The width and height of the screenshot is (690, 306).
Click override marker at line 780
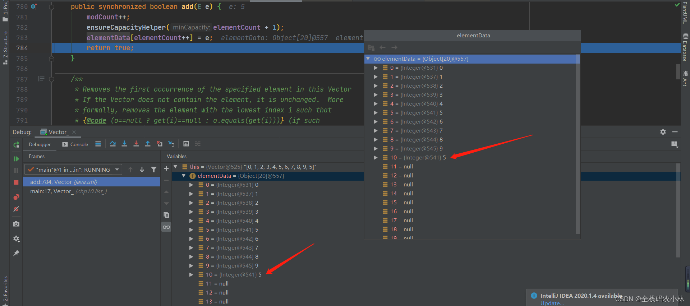[34, 6]
